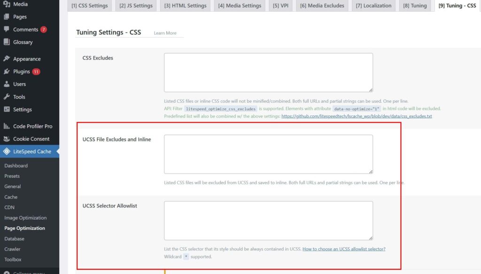The width and height of the screenshot is (481, 274).
Task: Go to the Toolbox submenu item
Action: [x=13, y=259]
